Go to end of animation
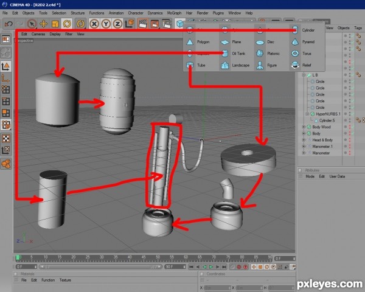 [224, 267]
